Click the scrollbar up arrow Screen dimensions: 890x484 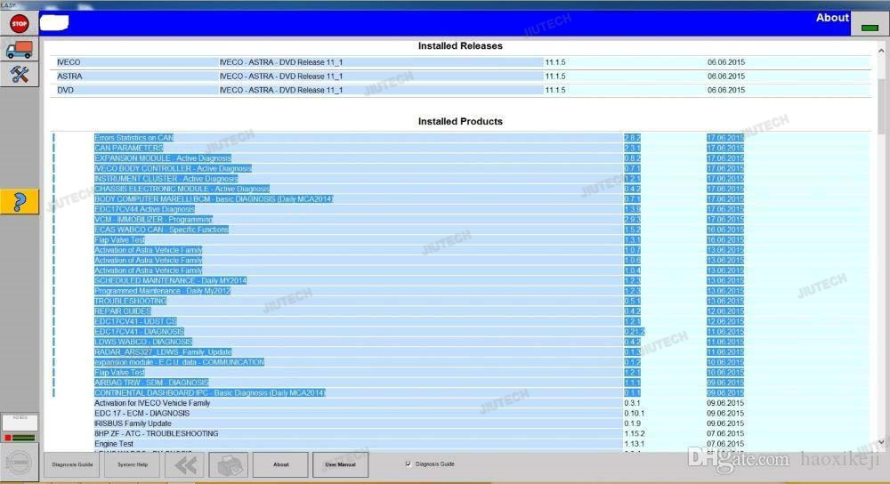coord(881,51)
